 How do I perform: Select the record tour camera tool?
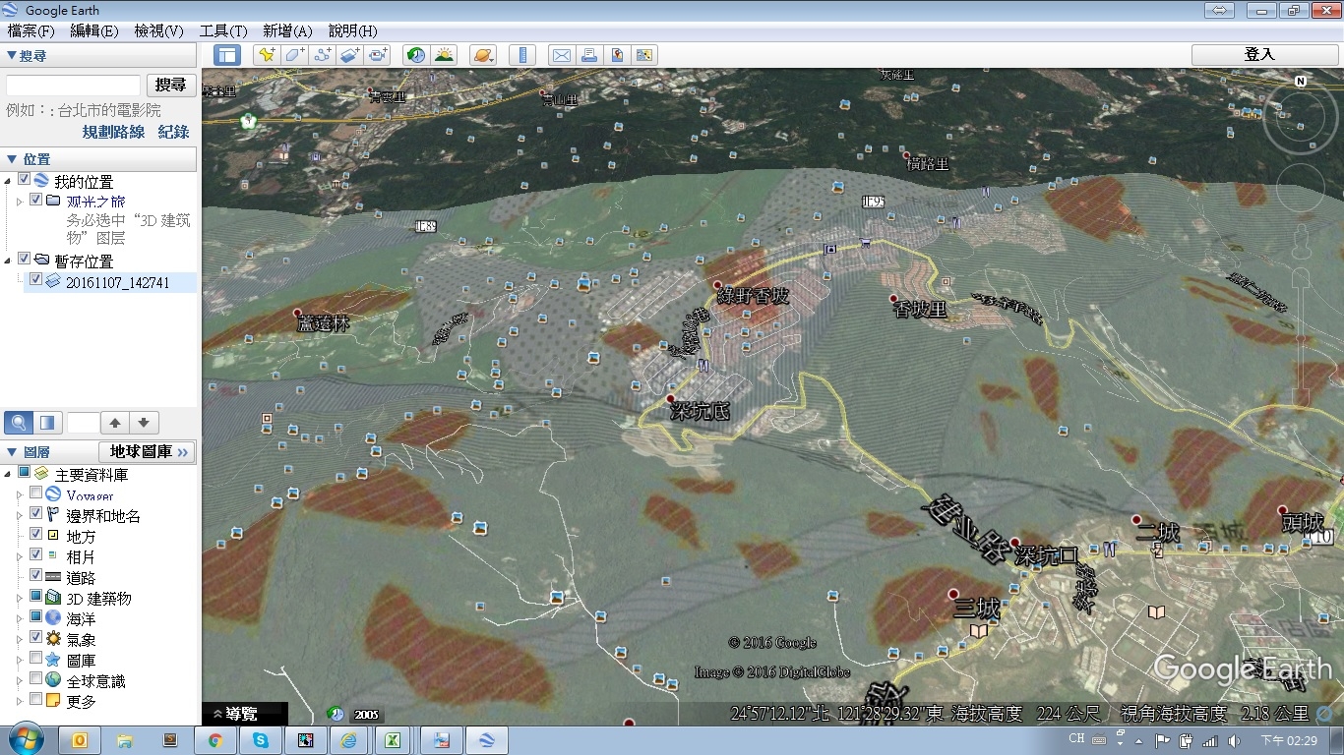(x=378, y=55)
